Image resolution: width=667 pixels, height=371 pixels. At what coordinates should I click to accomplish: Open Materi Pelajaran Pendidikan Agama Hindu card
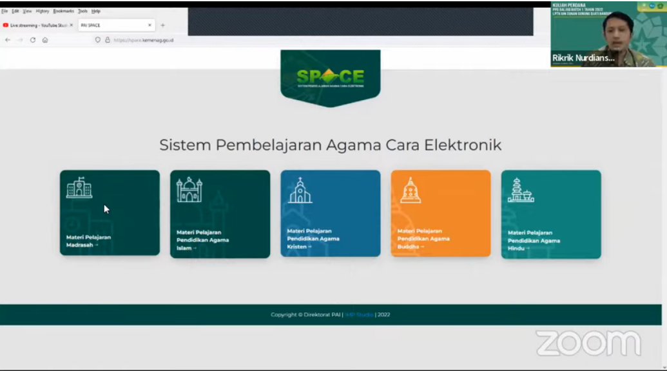click(x=551, y=214)
